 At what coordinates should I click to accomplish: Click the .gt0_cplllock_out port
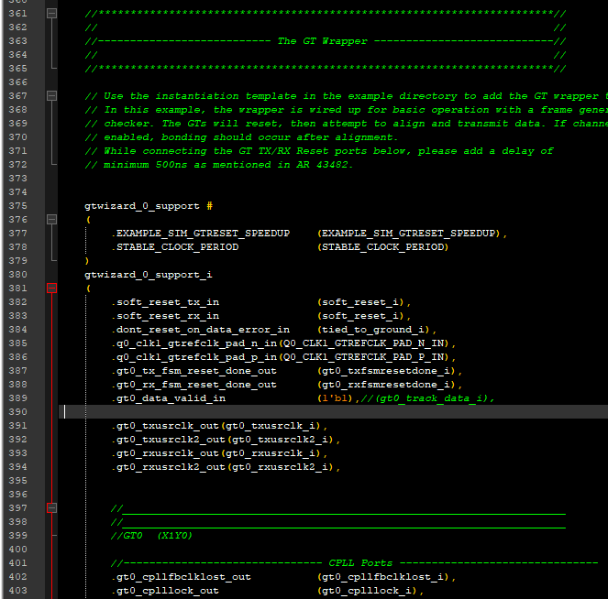tap(166, 591)
